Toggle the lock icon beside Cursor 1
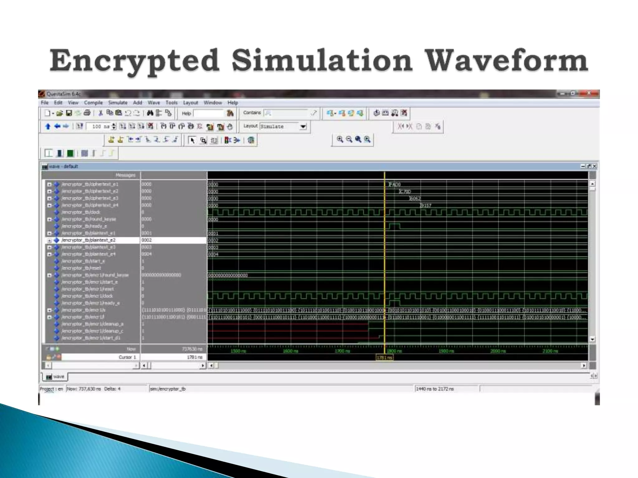Viewport: 638px width, 478px height. [x=49, y=357]
